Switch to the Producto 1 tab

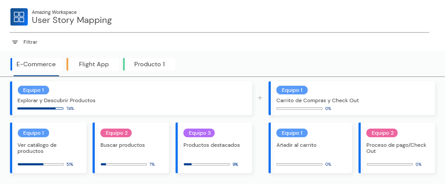(149, 64)
